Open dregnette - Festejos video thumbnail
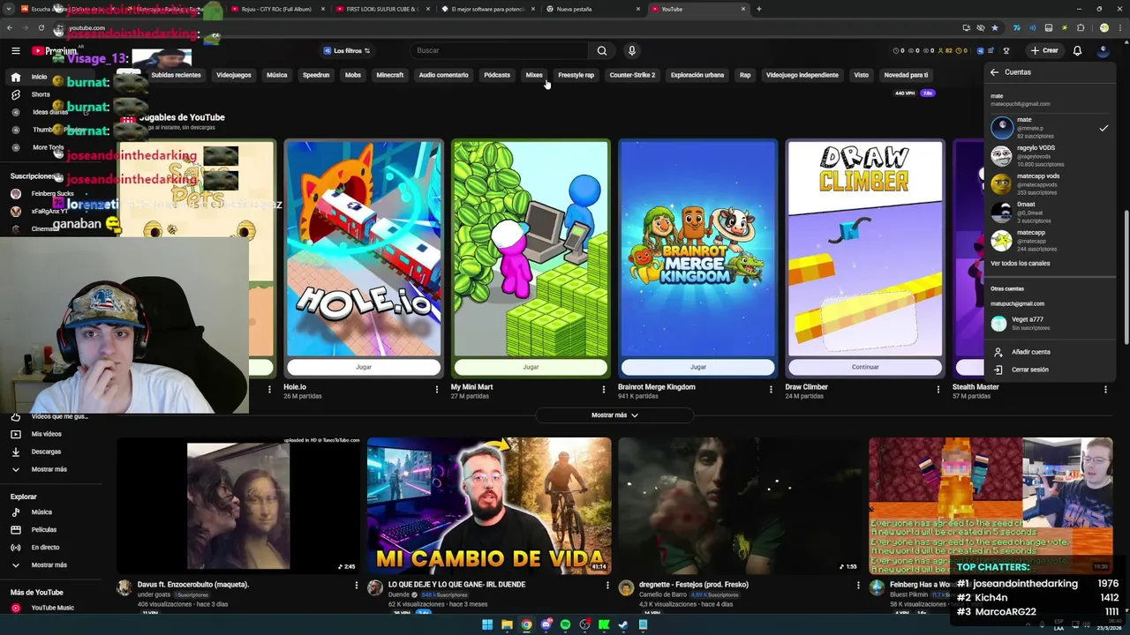This screenshot has height=635, width=1130. point(740,505)
